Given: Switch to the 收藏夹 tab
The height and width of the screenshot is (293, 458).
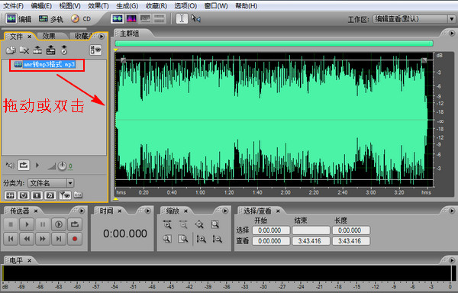Looking at the screenshot, I should click(83, 36).
